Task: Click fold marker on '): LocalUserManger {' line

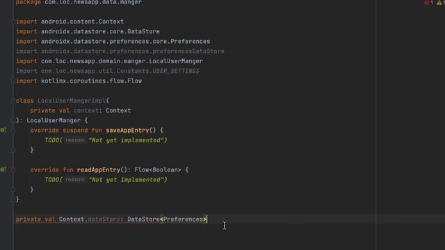Action: pyautogui.click(x=13, y=120)
